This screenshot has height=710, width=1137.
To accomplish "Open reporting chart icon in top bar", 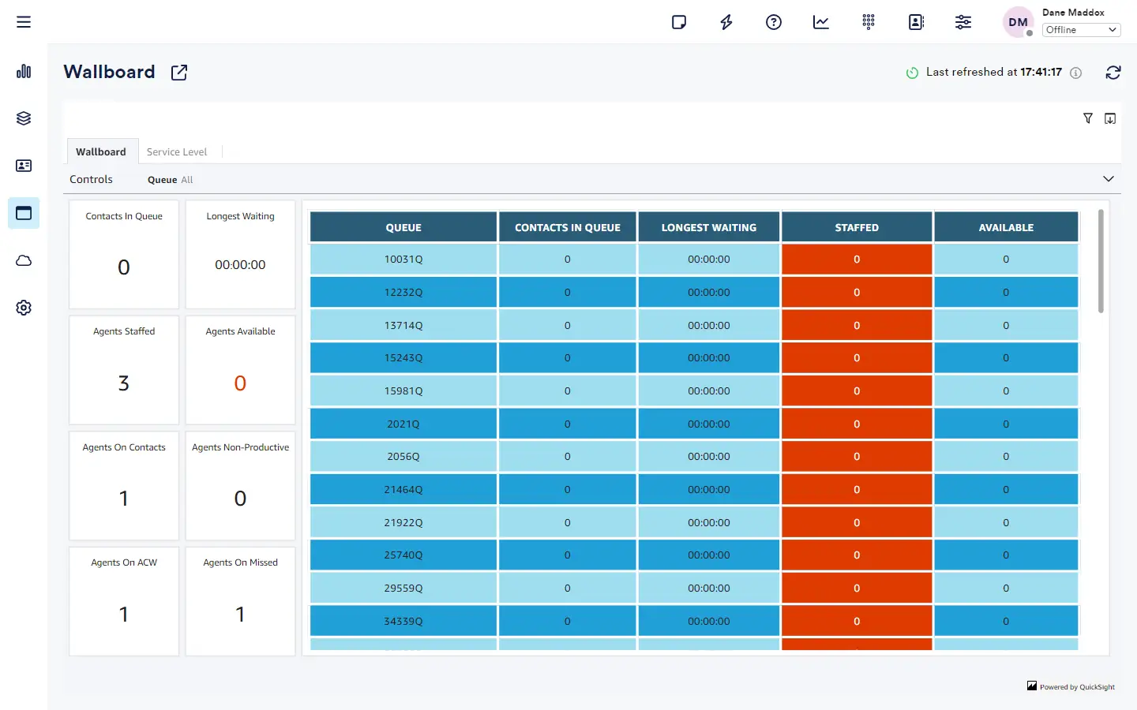I will coord(821,22).
